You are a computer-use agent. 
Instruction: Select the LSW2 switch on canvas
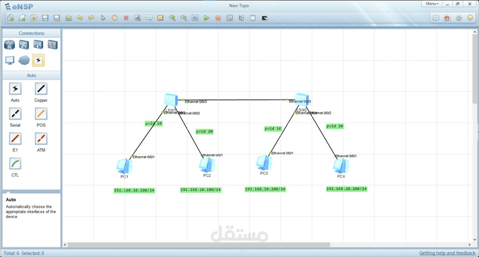[302, 100]
